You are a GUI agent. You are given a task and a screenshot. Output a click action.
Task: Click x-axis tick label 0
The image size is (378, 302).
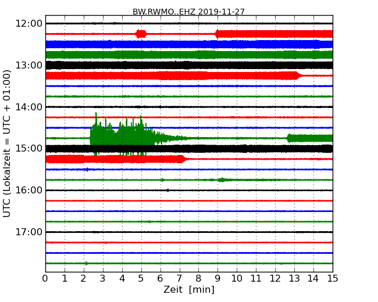[x=45, y=278]
